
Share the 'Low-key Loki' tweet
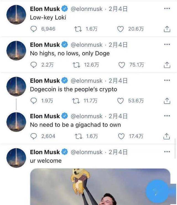167,29
